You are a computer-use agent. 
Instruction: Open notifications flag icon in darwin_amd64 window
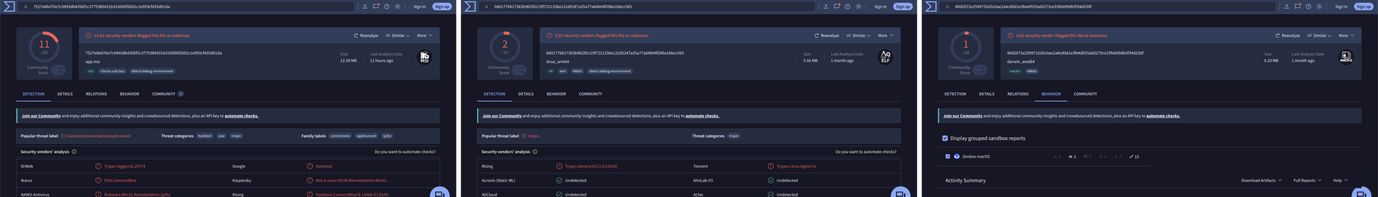point(1297,6)
